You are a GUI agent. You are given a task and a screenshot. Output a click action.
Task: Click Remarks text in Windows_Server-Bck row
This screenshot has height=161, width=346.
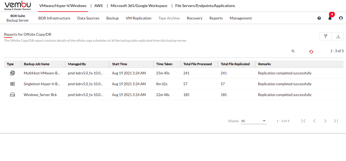285,95
